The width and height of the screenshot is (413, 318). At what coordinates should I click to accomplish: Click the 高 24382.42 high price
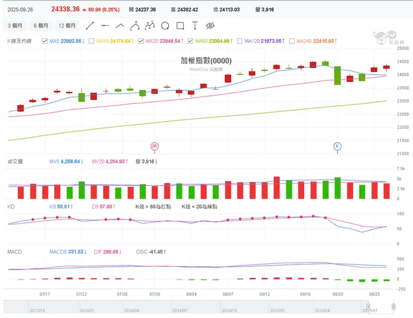tap(184, 9)
